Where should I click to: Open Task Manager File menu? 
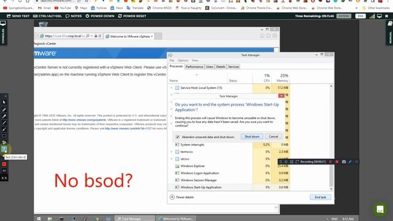point(172,60)
